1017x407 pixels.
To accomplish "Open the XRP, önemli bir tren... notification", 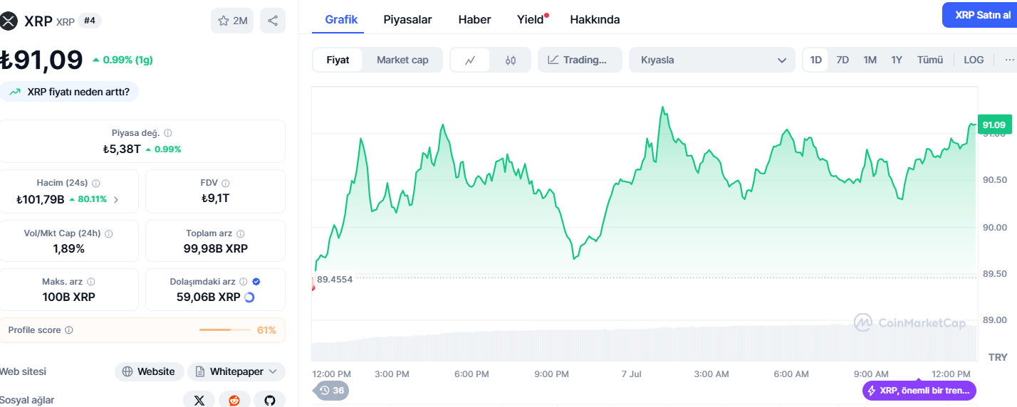I will pyautogui.click(x=919, y=391).
